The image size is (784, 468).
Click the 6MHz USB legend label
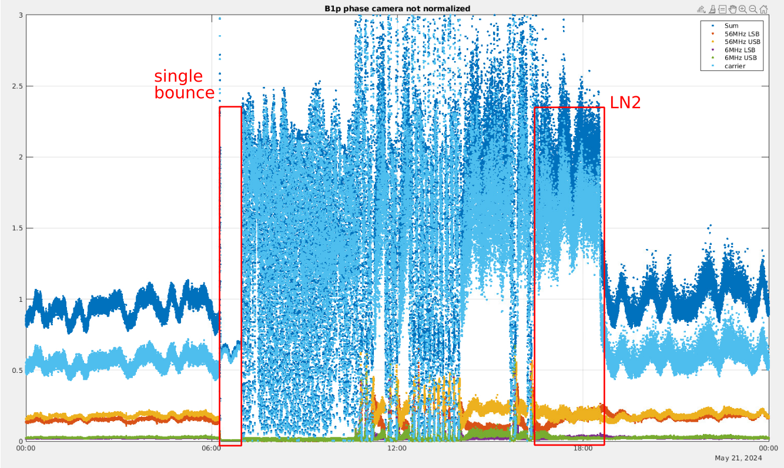pyautogui.click(x=740, y=58)
